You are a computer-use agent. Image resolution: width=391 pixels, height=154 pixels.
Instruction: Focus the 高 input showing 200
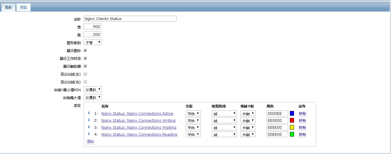[x=92, y=34]
